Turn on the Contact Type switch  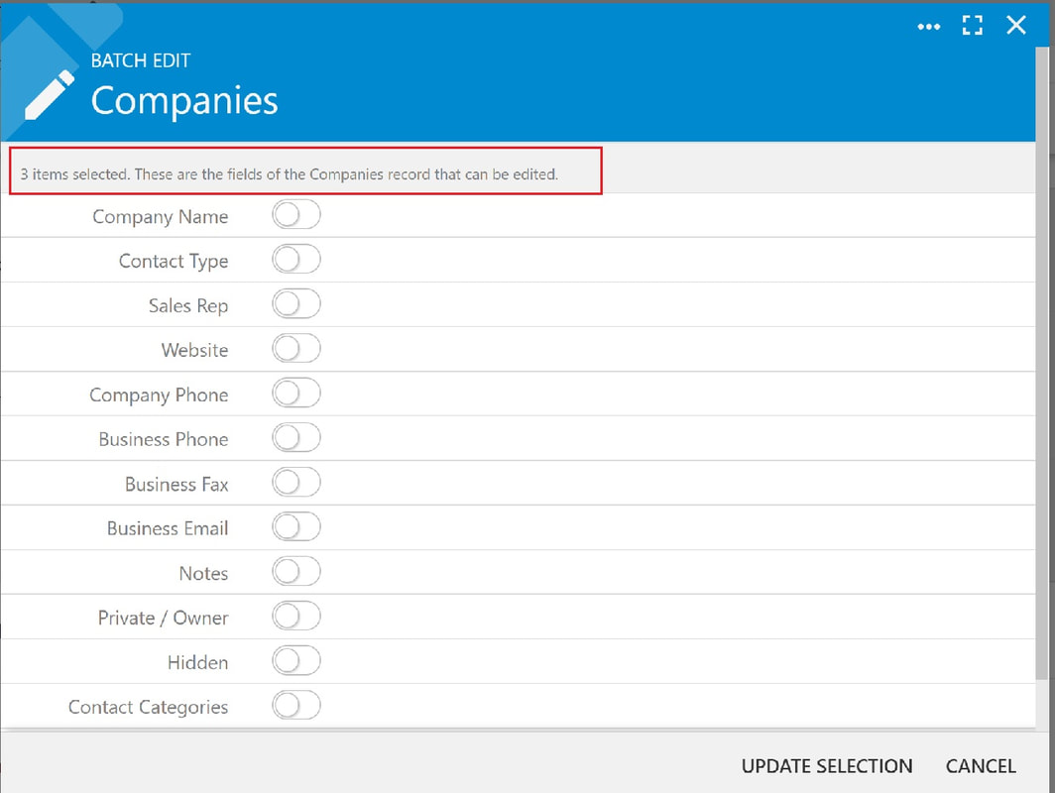click(x=296, y=260)
